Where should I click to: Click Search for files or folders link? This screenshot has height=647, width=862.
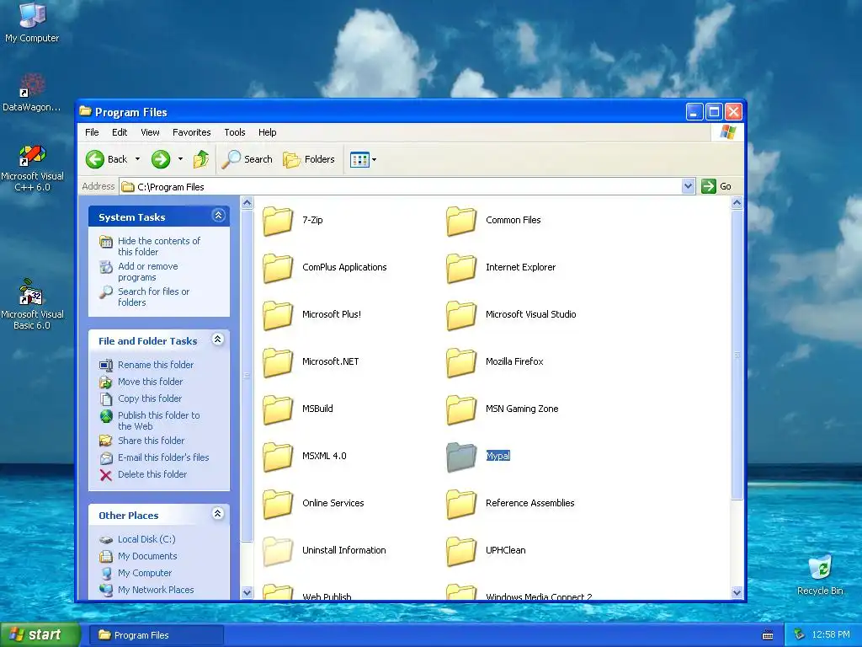click(x=153, y=297)
